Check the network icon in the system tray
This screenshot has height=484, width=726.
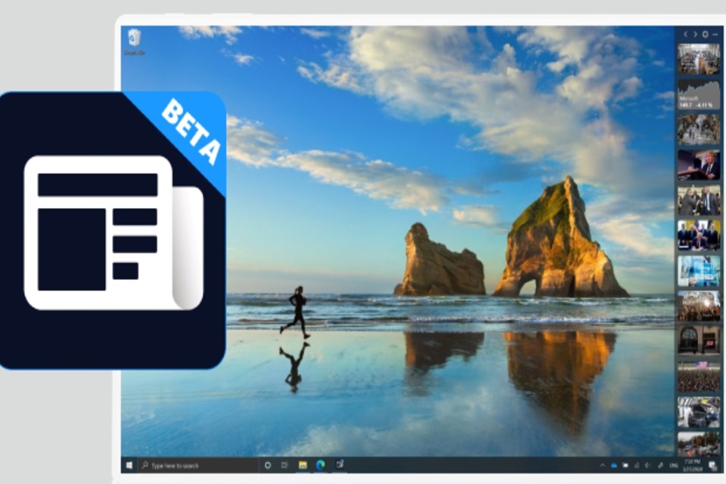pyautogui.click(x=637, y=465)
